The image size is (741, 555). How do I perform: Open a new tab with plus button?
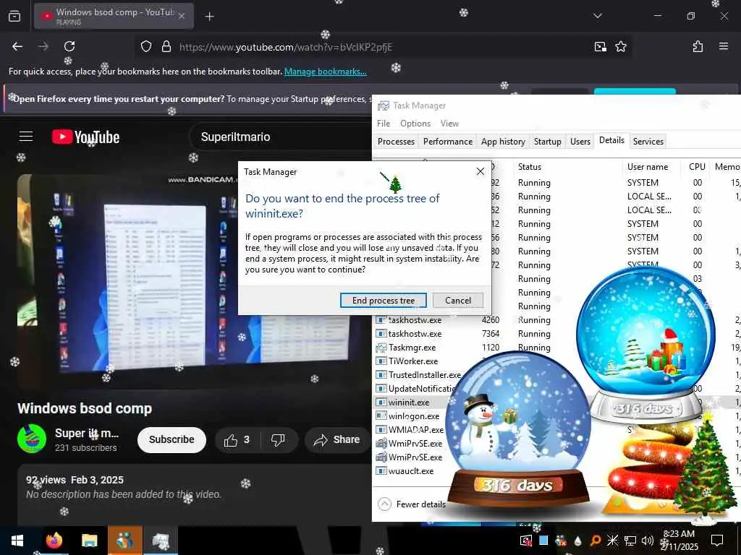pyautogui.click(x=209, y=17)
